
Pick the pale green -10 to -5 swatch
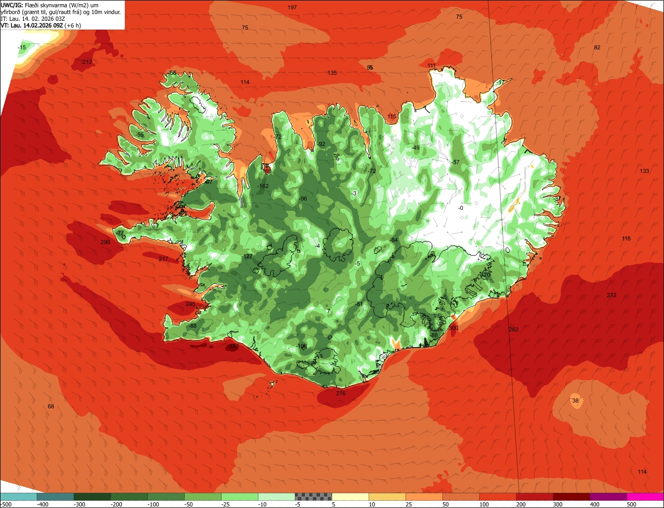pyautogui.click(x=276, y=497)
